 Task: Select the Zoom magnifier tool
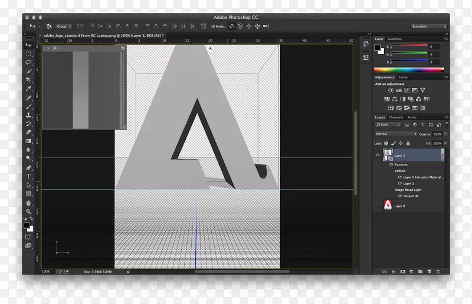click(28, 212)
